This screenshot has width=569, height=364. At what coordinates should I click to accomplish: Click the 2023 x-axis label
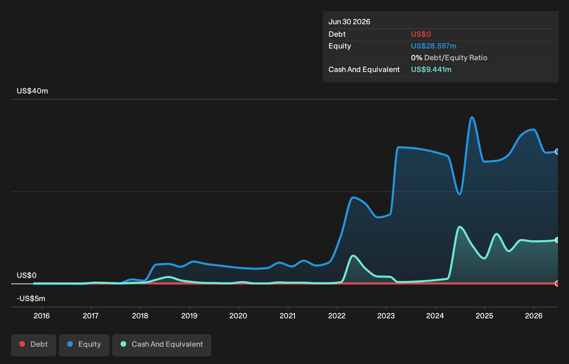pos(386,316)
